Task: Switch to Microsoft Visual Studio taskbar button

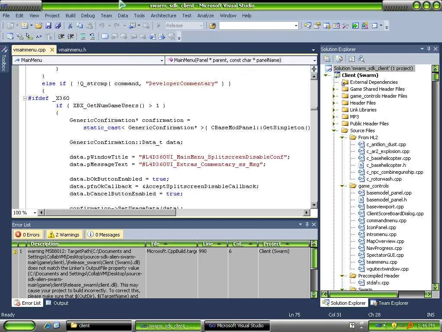Action: (237, 326)
